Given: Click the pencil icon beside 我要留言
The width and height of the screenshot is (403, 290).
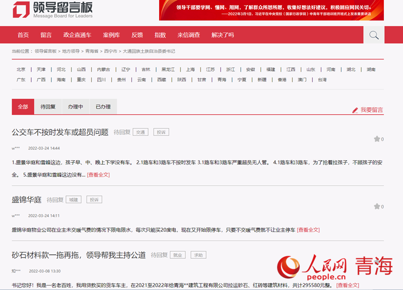Looking at the screenshot, I should click(x=355, y=110).
